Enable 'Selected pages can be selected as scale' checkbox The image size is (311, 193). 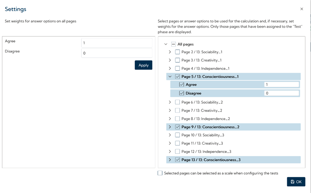click(x=160, y=173)
